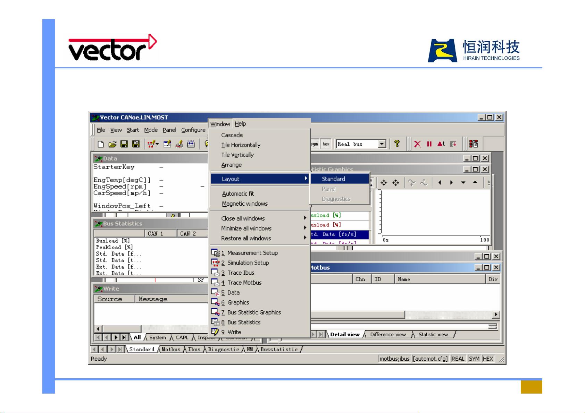Switch to the Diagnostic desktop tab

223,349
